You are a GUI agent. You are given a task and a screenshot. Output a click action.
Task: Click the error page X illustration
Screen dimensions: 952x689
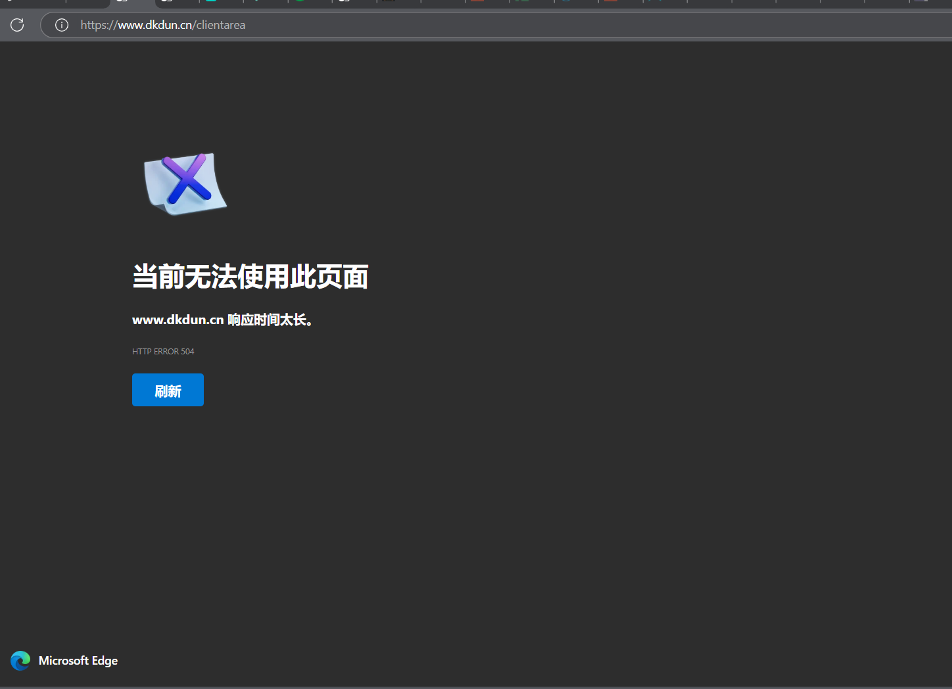pos(185,184)
